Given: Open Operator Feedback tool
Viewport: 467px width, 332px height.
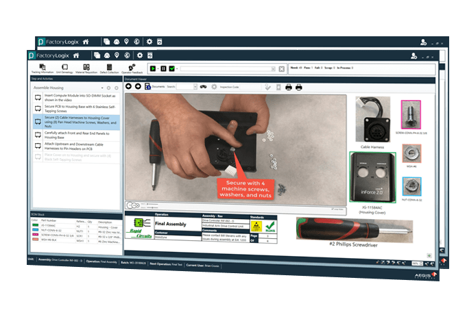Looking at the screenshot, I should 132,68.
